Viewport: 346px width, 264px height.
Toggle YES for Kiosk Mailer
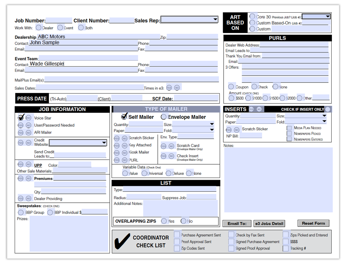tap(116, 153)
